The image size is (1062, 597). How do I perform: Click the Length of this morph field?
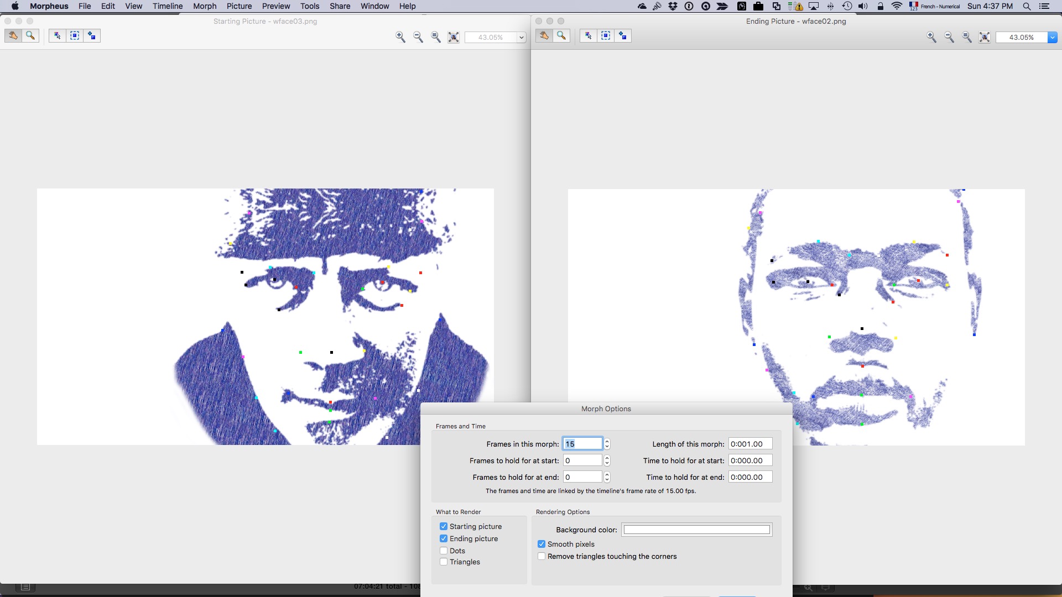click(x=749, y=444)
